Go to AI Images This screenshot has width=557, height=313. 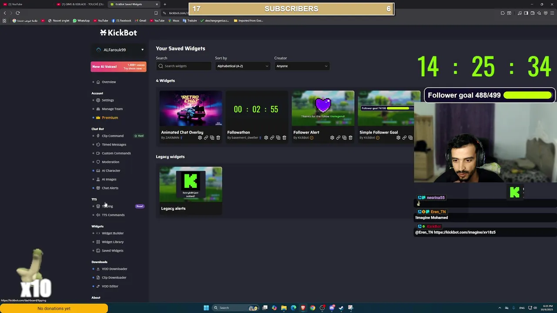[109, 179]
